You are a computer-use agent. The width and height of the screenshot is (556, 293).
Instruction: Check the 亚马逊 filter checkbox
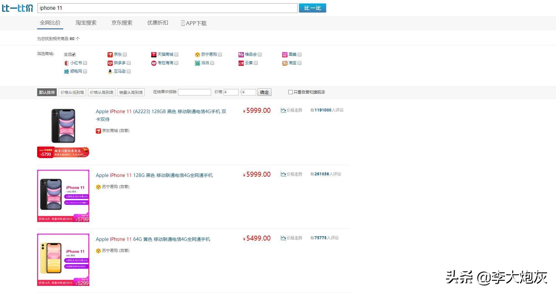tap(129, 71)
